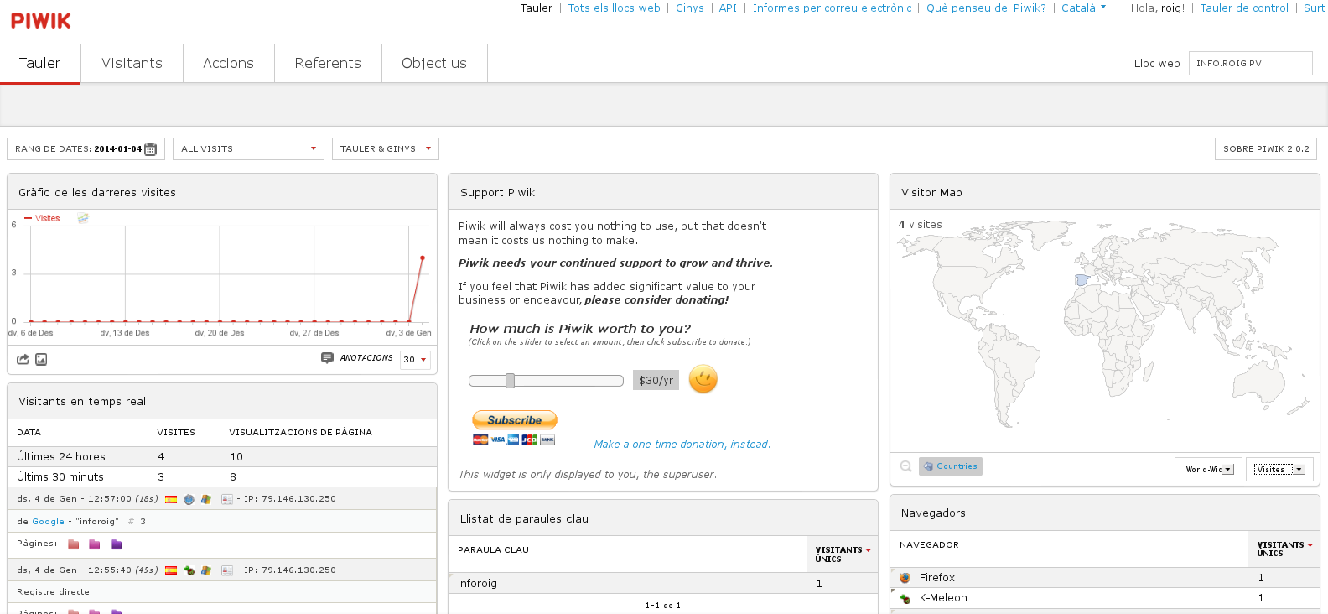The width and height of the screenshot is (1328, 614).
Task: Click the Jan 4 data point on graph
Action: [x=423, y=258]
